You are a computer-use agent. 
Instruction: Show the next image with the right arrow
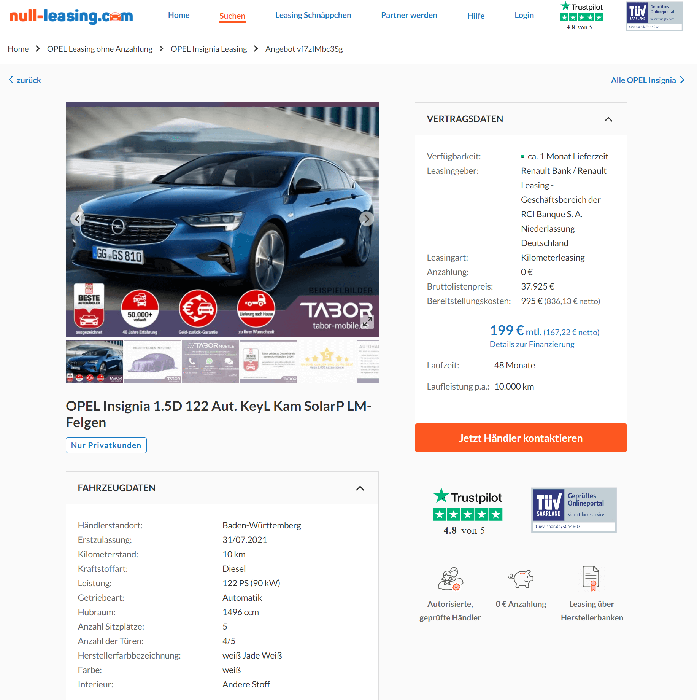(x=367, y=219)
